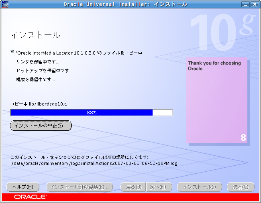
Task: Click インストール済の製品(P)... button
Action: coord(80,187)
